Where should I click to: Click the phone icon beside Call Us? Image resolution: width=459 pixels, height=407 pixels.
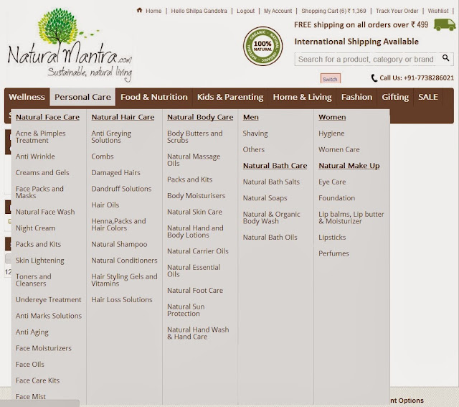coord(374,78)
